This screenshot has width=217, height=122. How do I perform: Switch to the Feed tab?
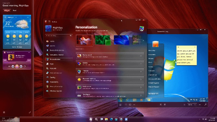(x=15, y=10)
